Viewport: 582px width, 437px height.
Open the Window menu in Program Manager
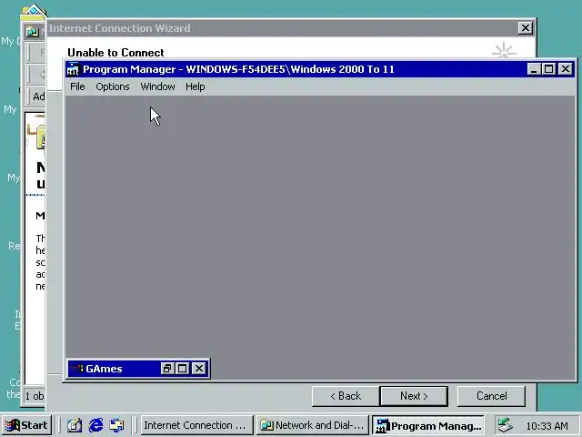click(157, 86)
